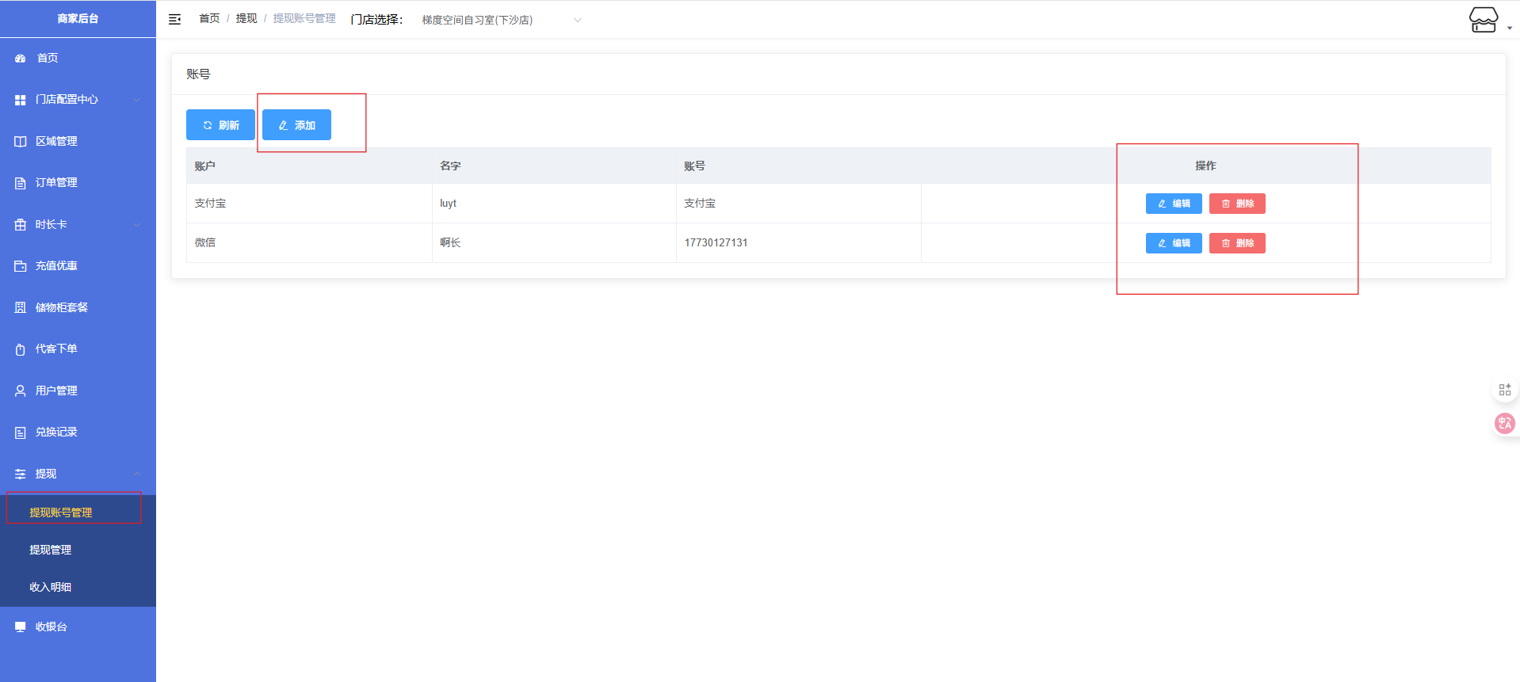This screenshot has width=1520, height=682.
Task: Click the document icon for 订单管理
Action: pos(21,183)
